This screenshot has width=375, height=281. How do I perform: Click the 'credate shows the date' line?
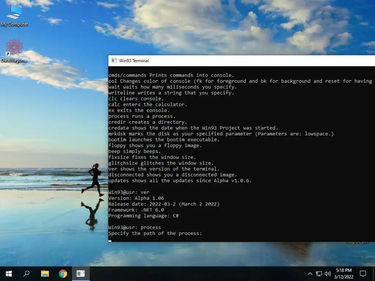point(193,128)
